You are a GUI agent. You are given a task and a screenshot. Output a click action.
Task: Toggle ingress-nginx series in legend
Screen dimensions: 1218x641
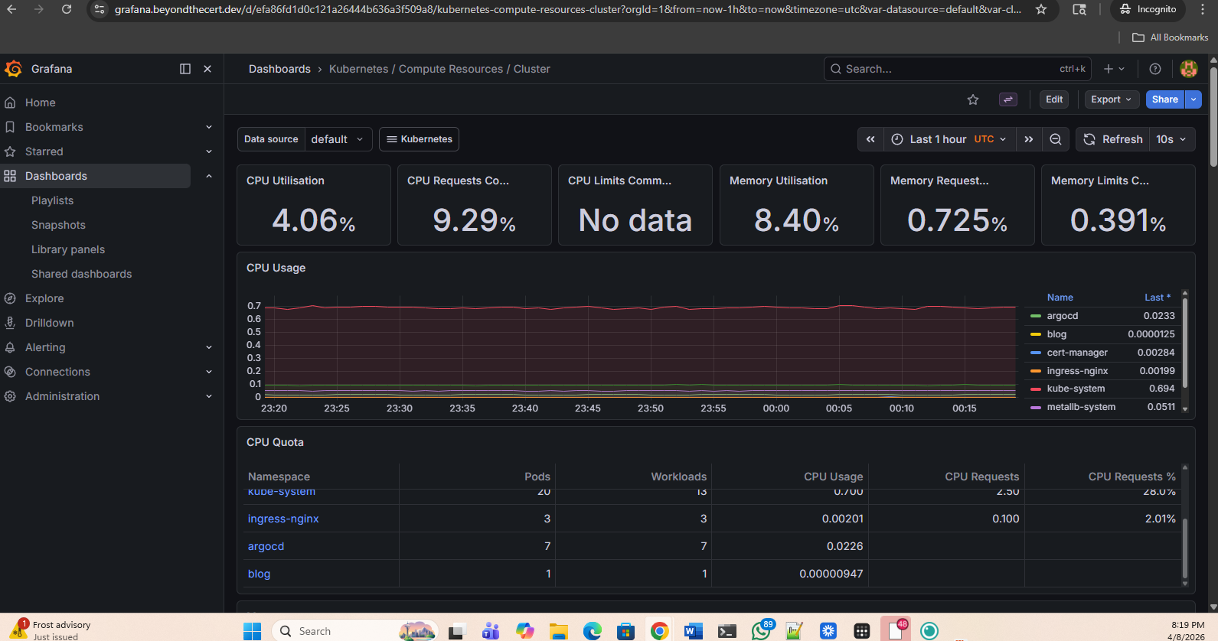click(x=1077, y=371)
